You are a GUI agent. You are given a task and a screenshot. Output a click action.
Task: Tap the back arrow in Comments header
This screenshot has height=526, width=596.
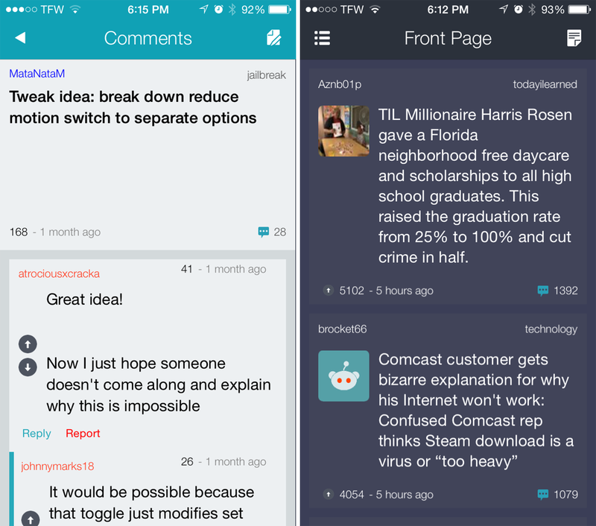tap(20, 38)
